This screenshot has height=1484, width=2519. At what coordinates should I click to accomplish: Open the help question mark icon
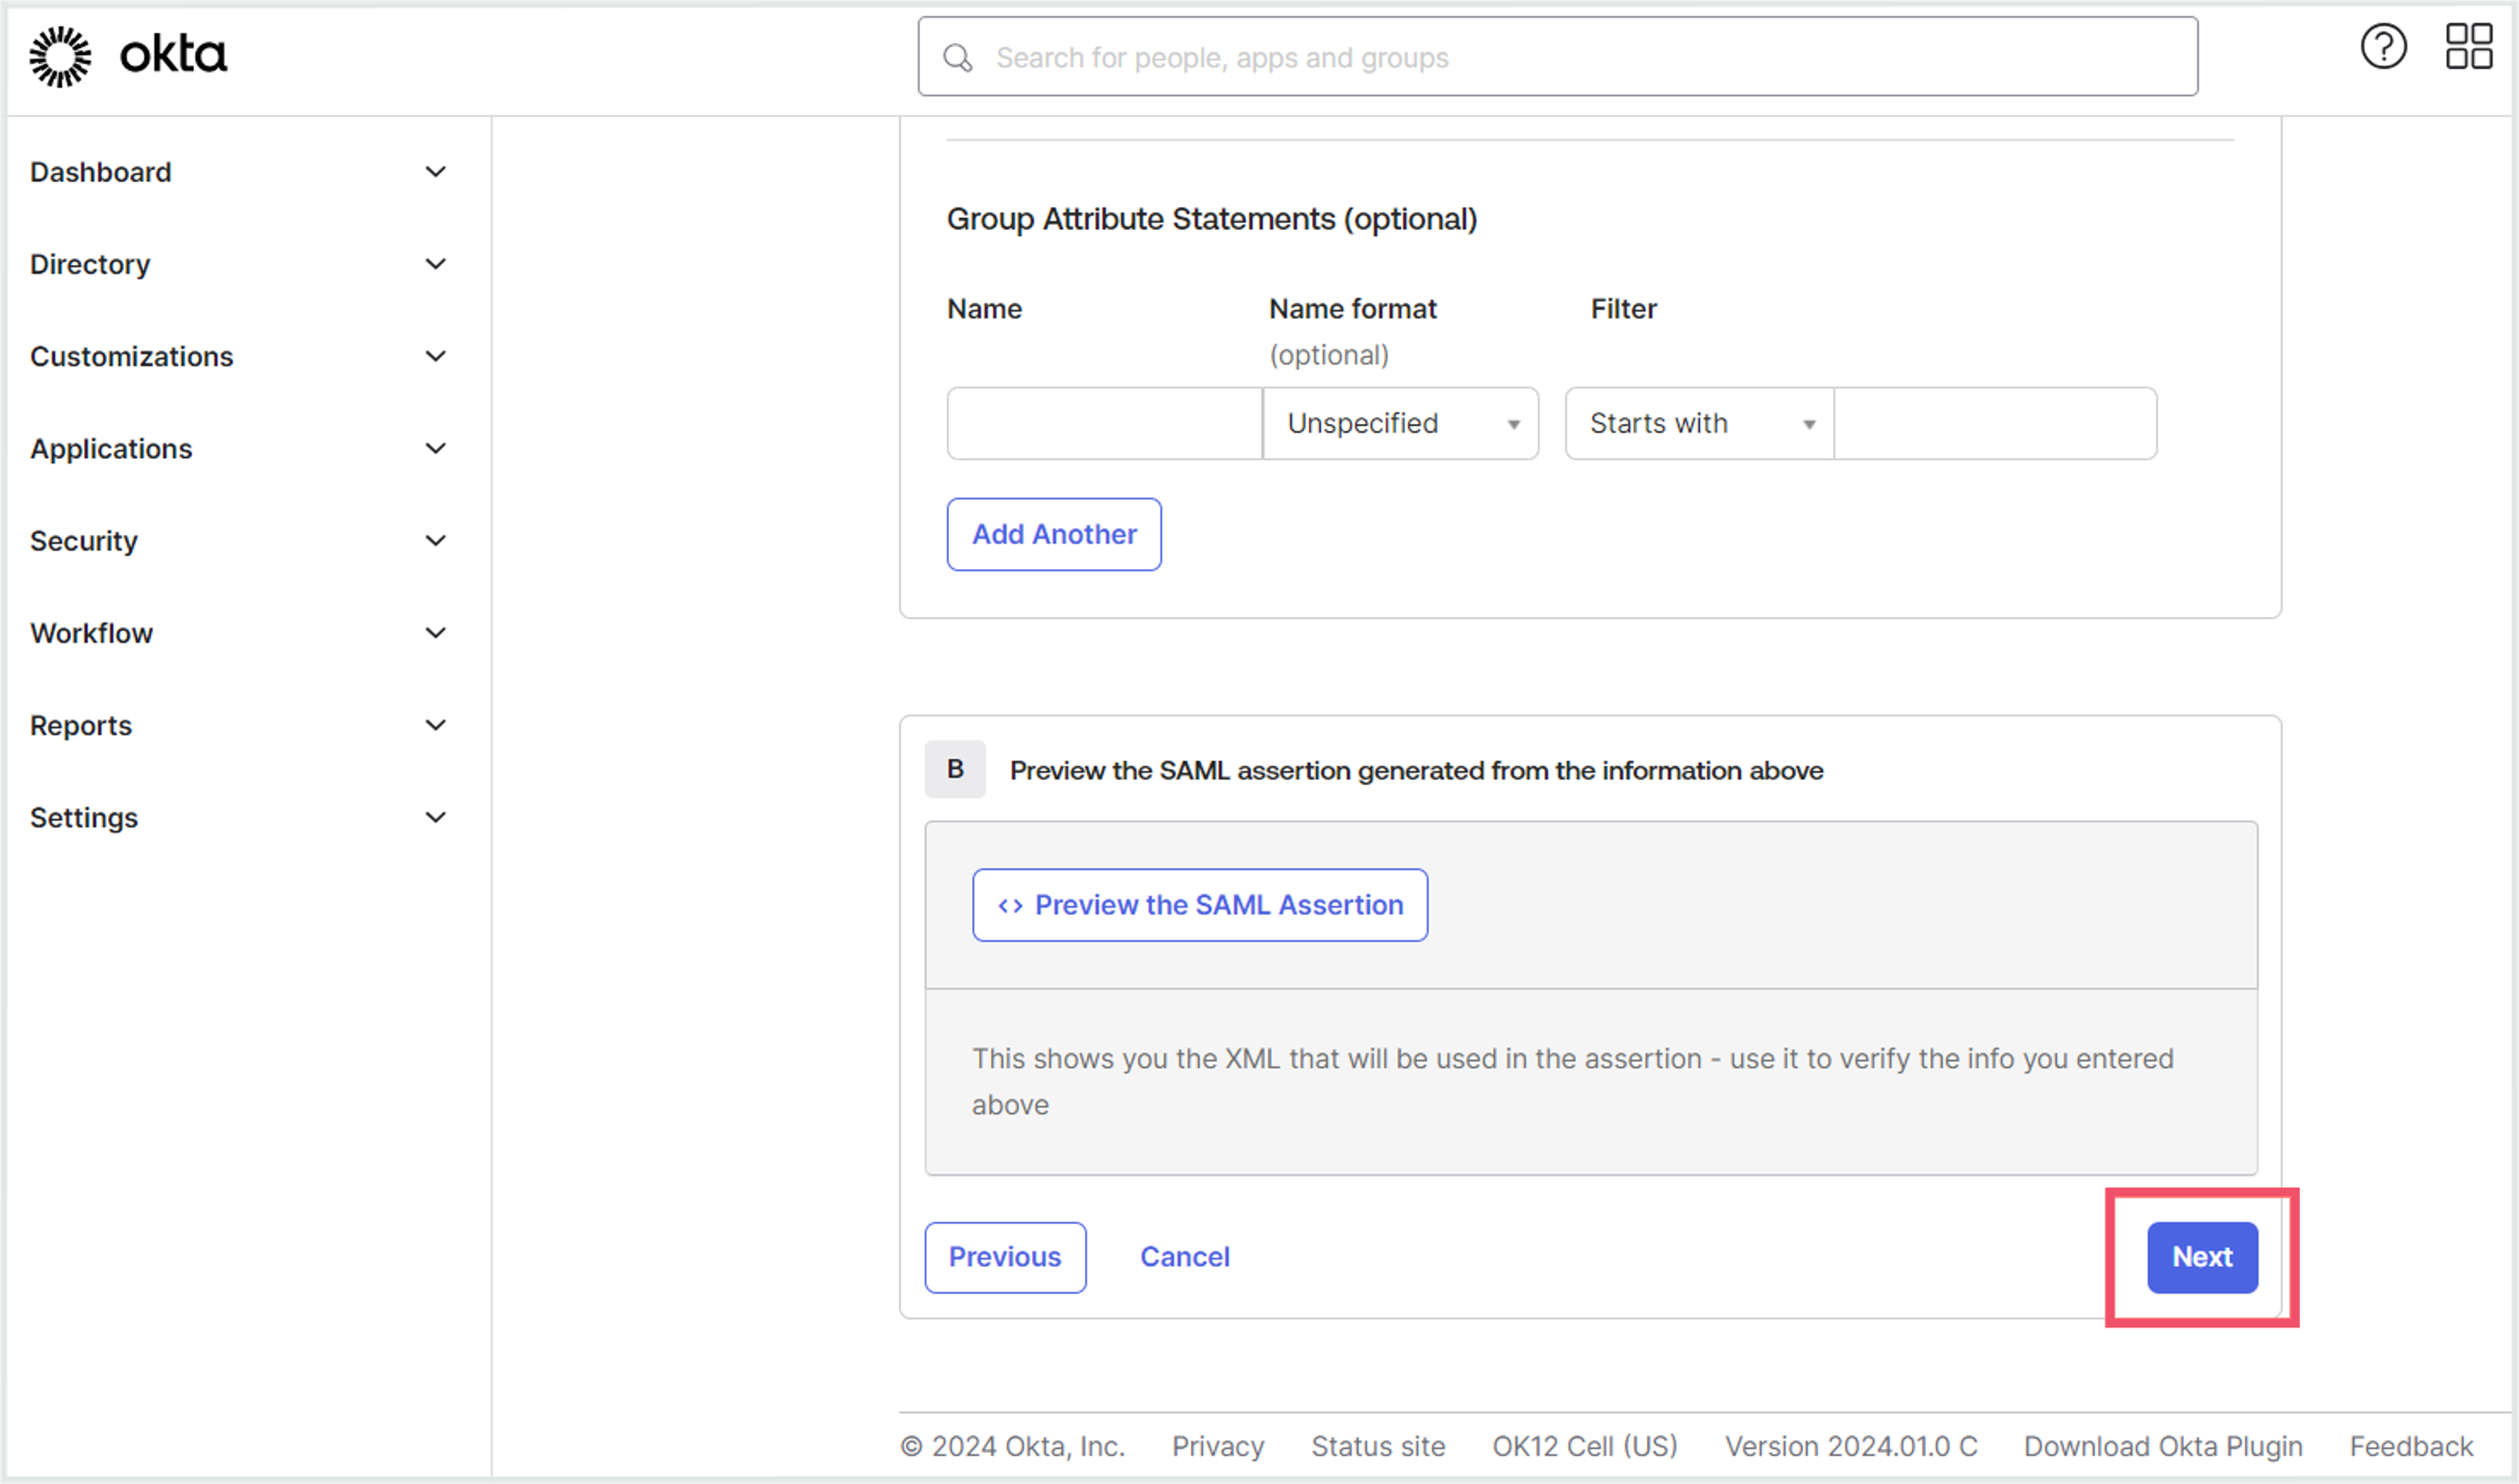pyautogui.click(x=2383, y=47)
